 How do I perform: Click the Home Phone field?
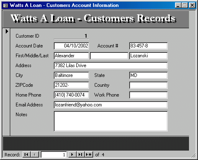[x=71, y=95]
